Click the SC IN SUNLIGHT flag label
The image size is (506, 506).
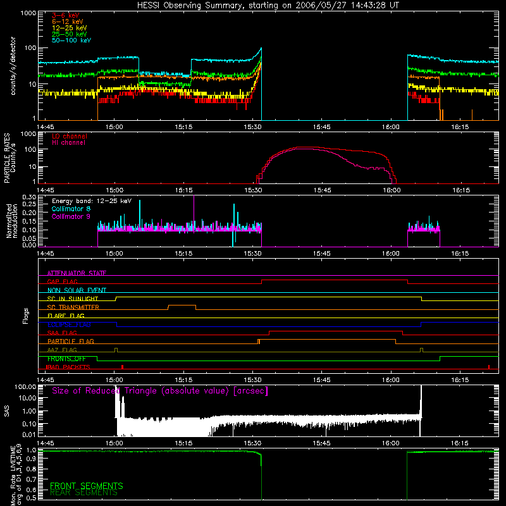coord(73,299)
